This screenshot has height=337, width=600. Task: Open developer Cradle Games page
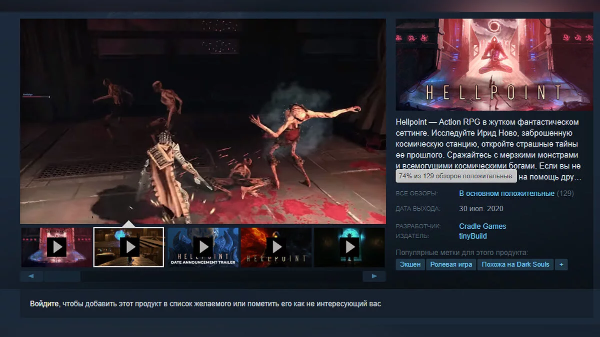pyautogui.click(x=482, y=226)
